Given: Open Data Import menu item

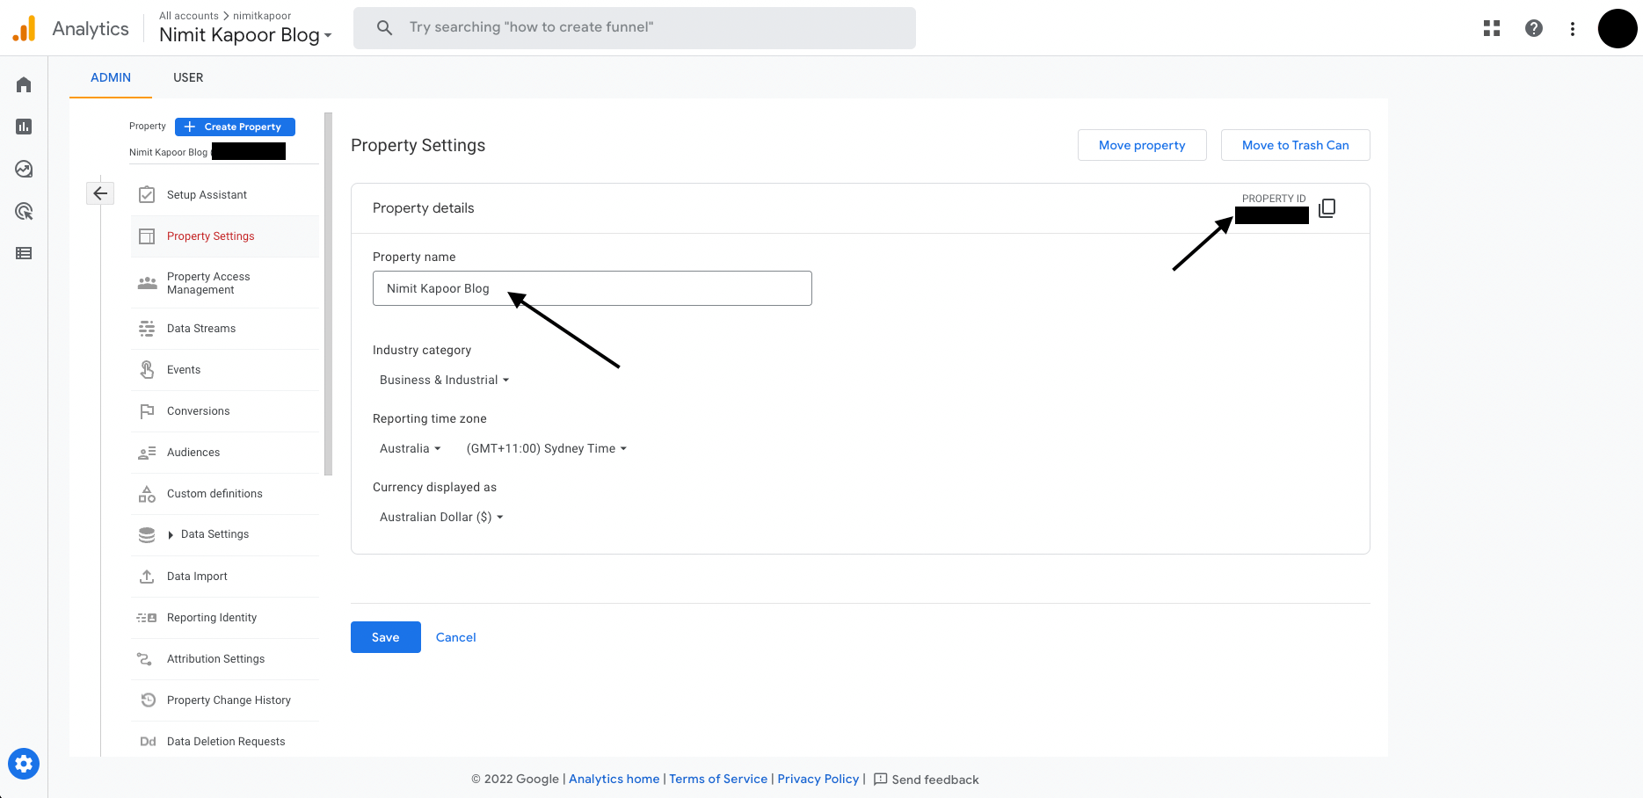Looking at the screenshot, I should pyautogui.click(x=225, y=577).
